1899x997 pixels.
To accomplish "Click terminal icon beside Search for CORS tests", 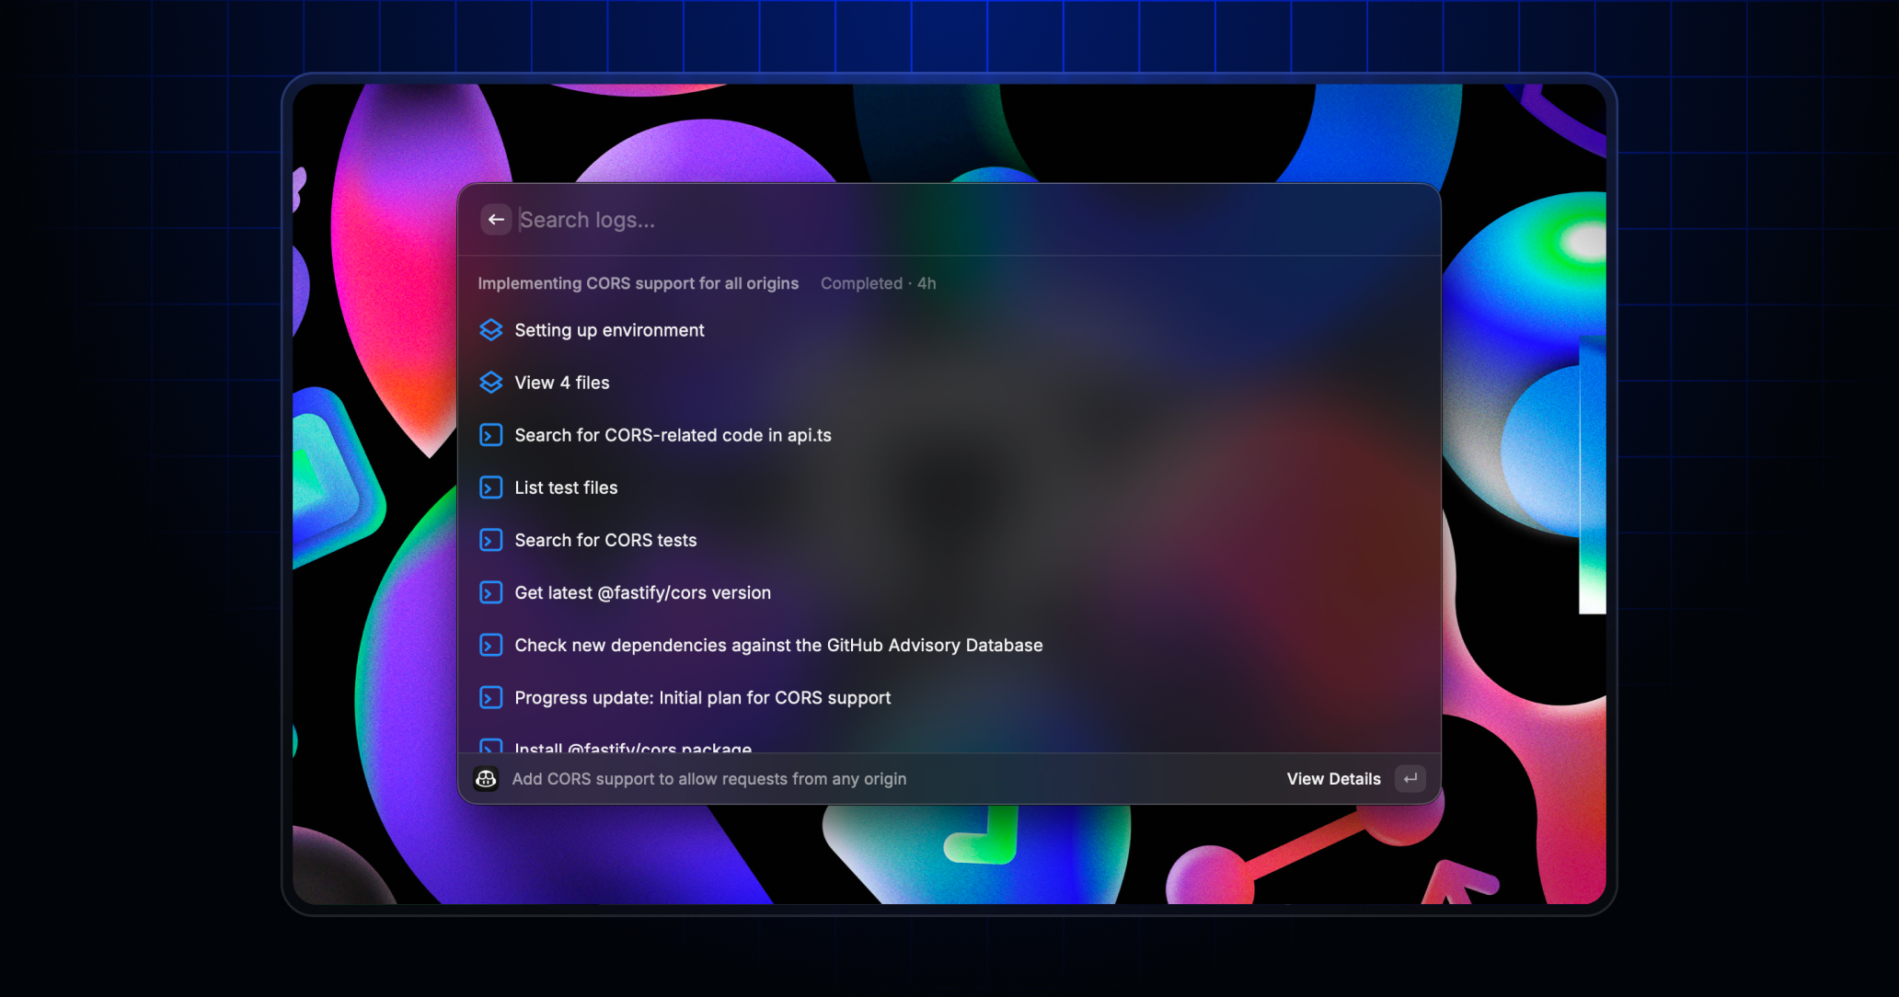I will (x=491, y=540).
